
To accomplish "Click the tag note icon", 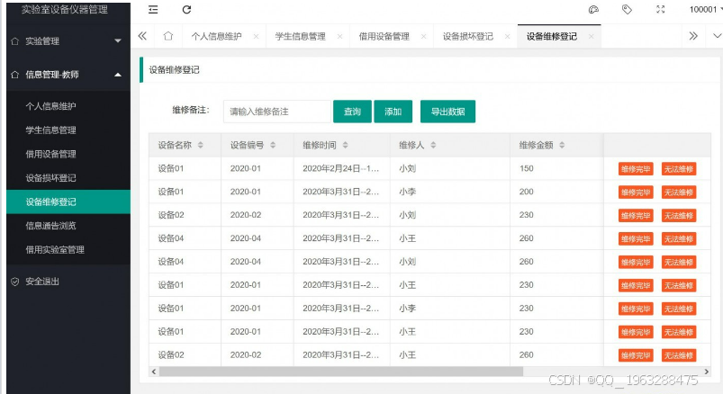I will pyautogui.click(x=627, y=10).
